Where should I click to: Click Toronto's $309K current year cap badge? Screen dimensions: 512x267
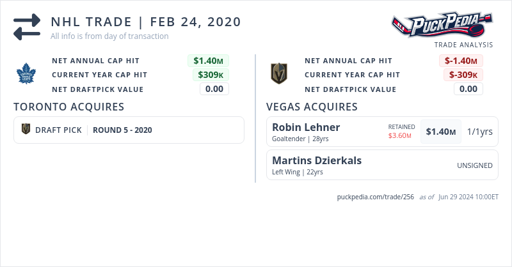[210, 75]
